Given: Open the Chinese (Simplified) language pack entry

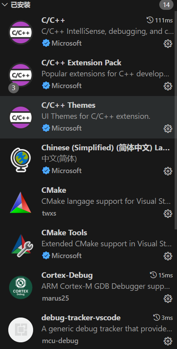Looking at the screenshot, I should (x=88, y=160).
